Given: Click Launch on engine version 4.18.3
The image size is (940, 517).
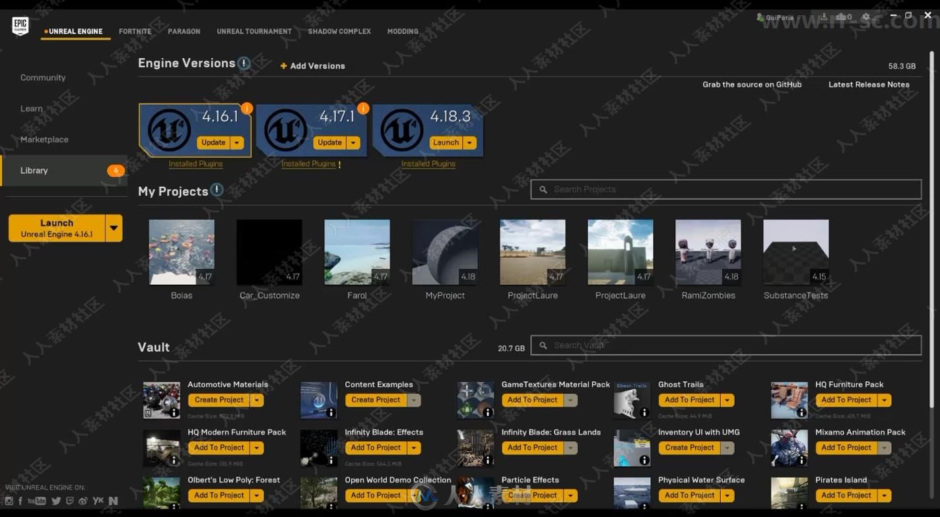Looking at the screenshot, I should tap(446, 142).
